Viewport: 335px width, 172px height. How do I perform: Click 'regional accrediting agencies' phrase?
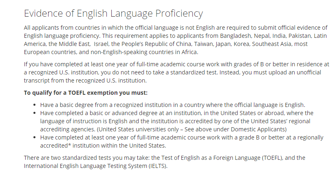click(175, 125)
